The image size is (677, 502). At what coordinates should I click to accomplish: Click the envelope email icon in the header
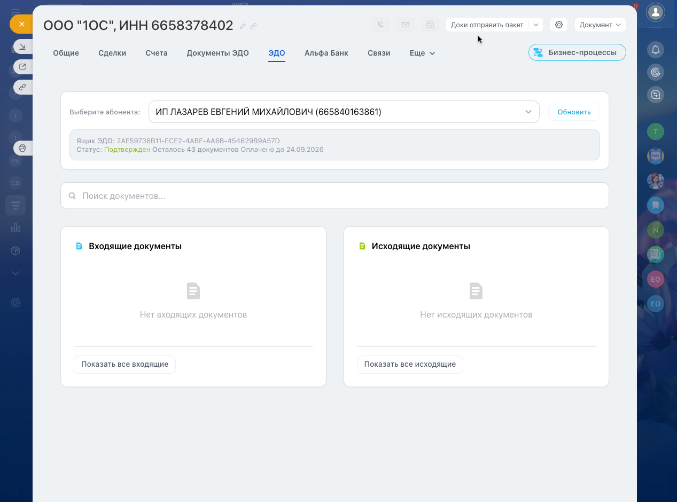[406, 25]
